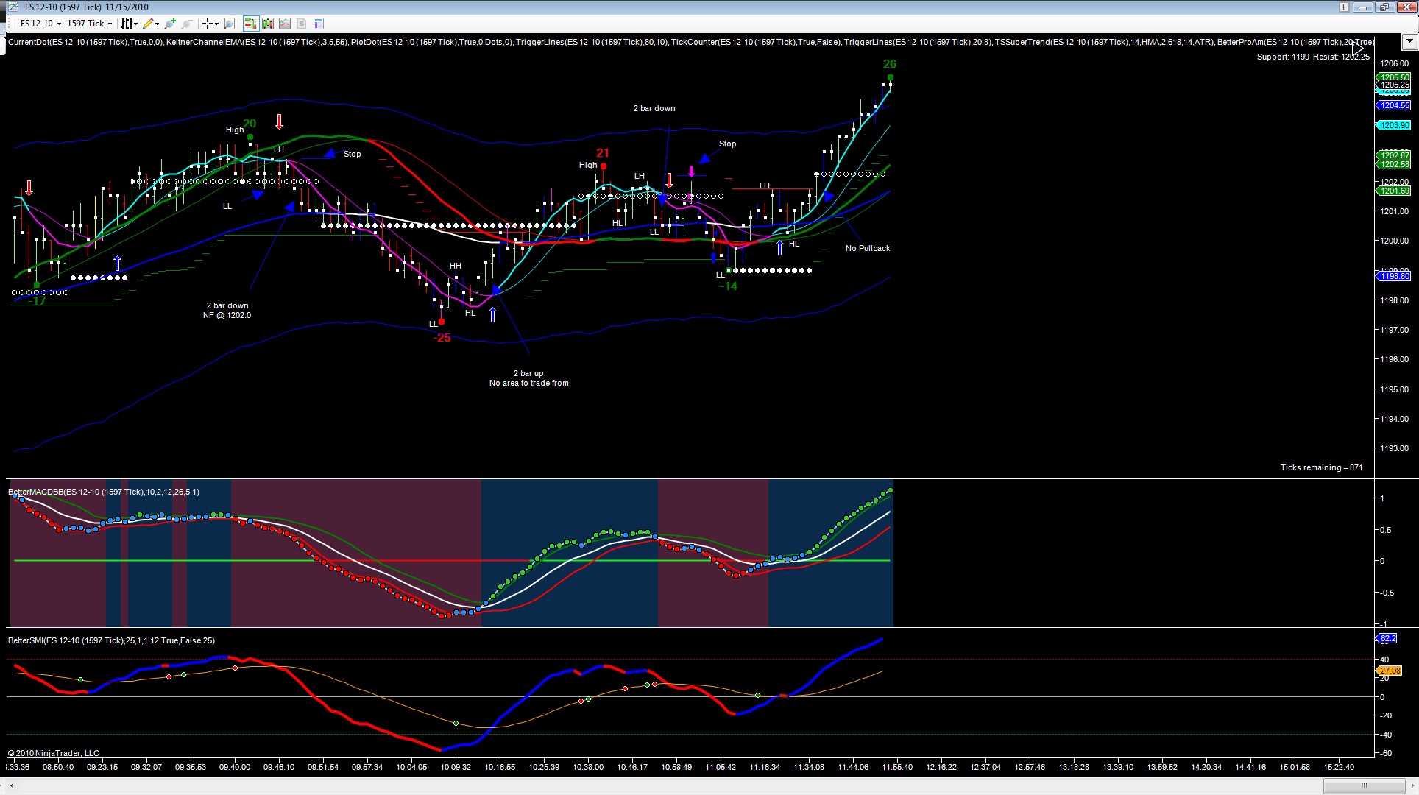Open the candlestick data series icon
1419x795 pixels.
(x=268, y=24)
